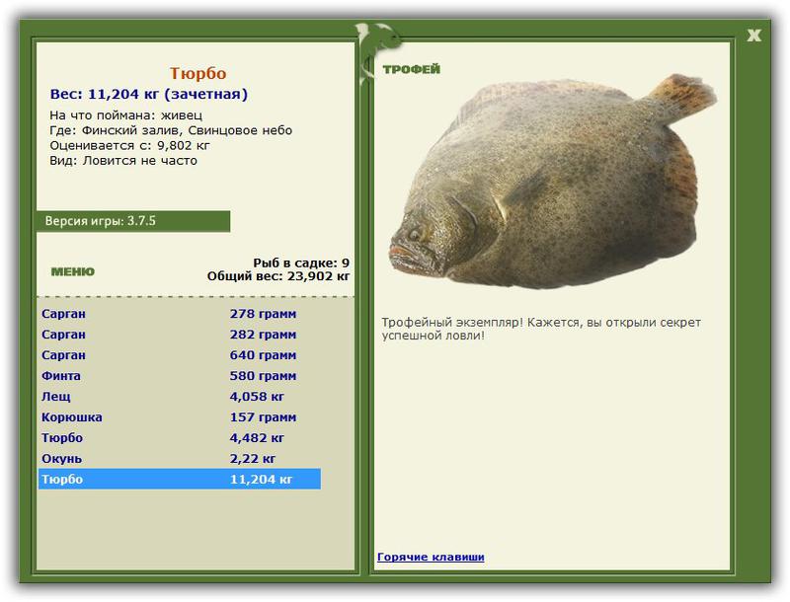Select the Сарган 640 грамм row
790x602 pixels.
click(x=180, y=355)
